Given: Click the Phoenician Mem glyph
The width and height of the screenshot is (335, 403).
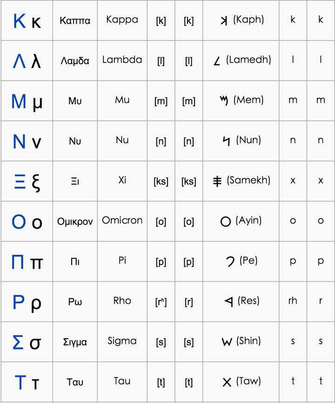Looking at the screenshot, I should pos(224,101).
